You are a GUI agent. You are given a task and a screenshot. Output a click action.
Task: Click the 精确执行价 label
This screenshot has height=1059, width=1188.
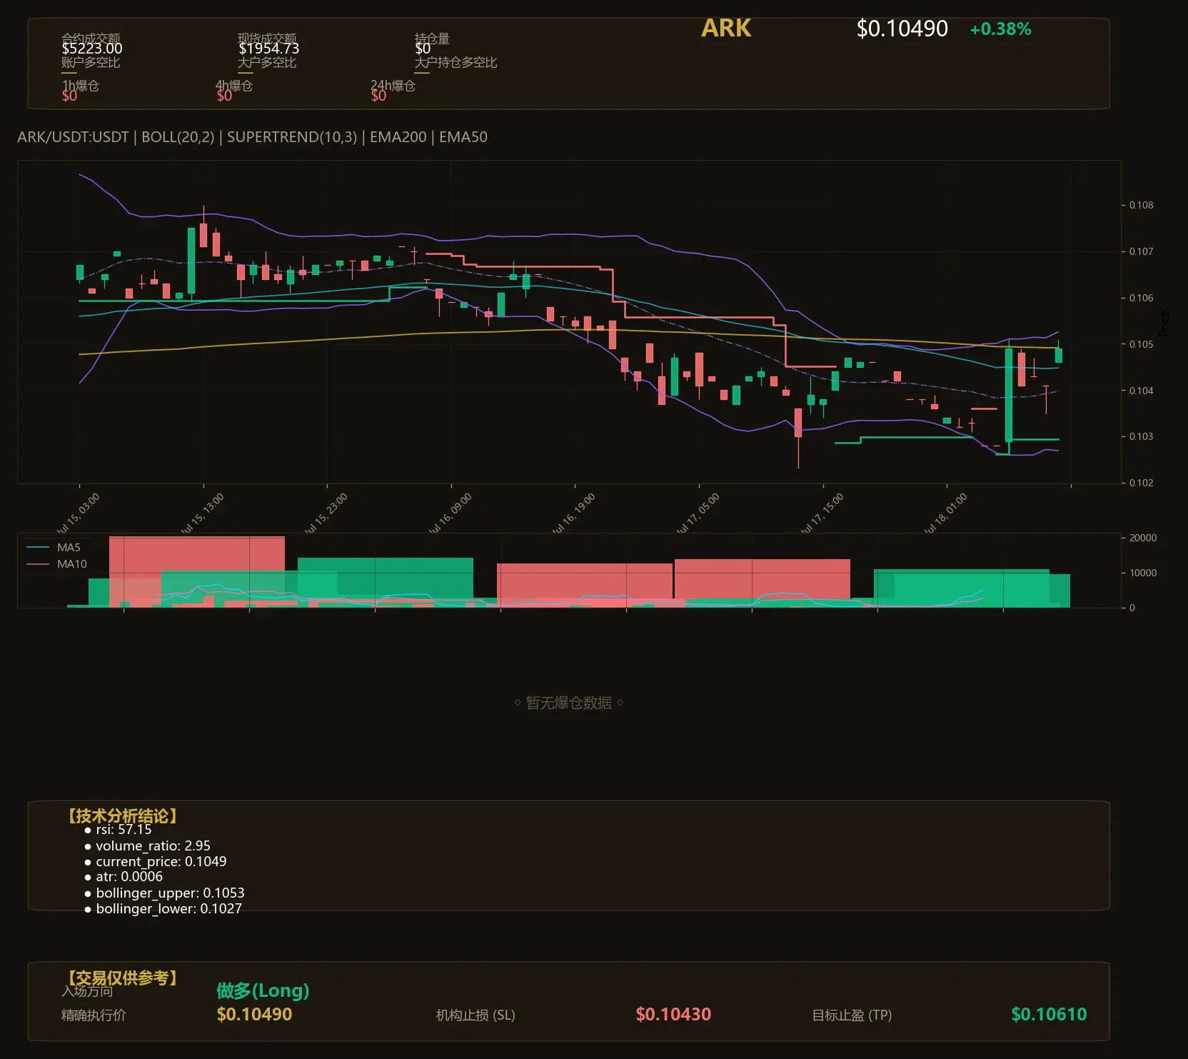click(94, 1015)
